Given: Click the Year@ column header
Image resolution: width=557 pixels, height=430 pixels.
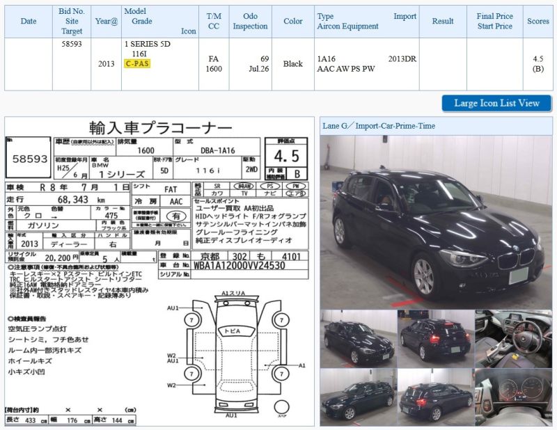Looking at the screenshot, I should tap(107, 21).
